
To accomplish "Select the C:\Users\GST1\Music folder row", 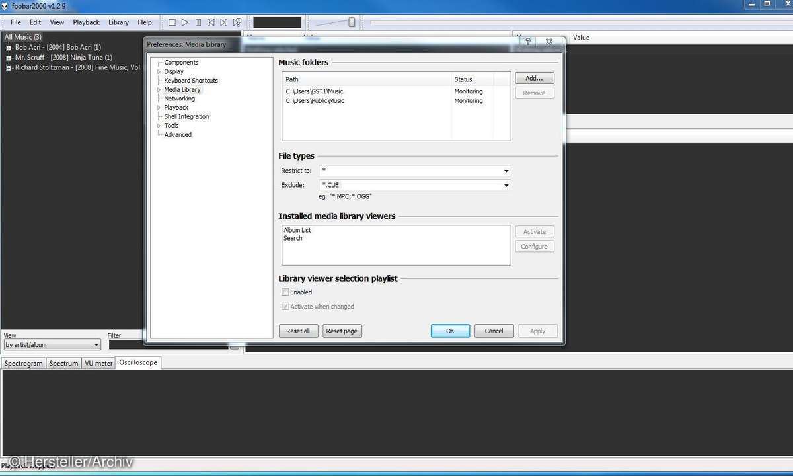I will click(x=396, y=91).
